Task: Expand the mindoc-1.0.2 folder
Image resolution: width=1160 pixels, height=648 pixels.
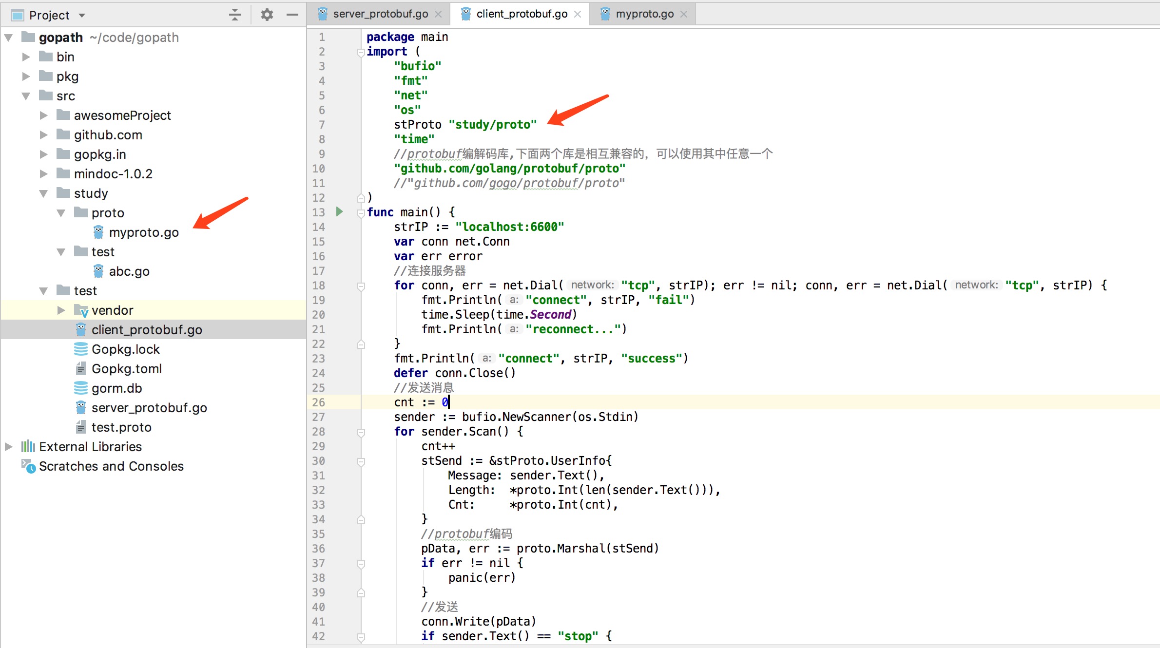Action: pos(44,174)
